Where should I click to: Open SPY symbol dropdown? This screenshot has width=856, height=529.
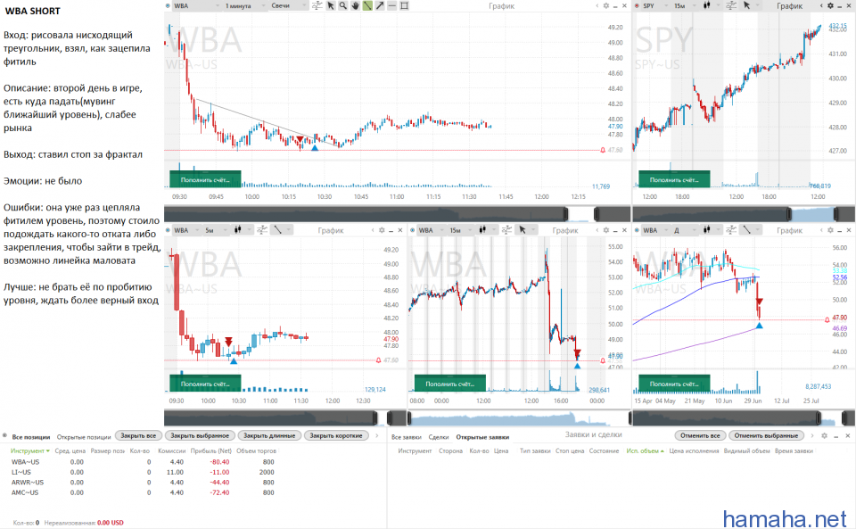tap(654, 5)
